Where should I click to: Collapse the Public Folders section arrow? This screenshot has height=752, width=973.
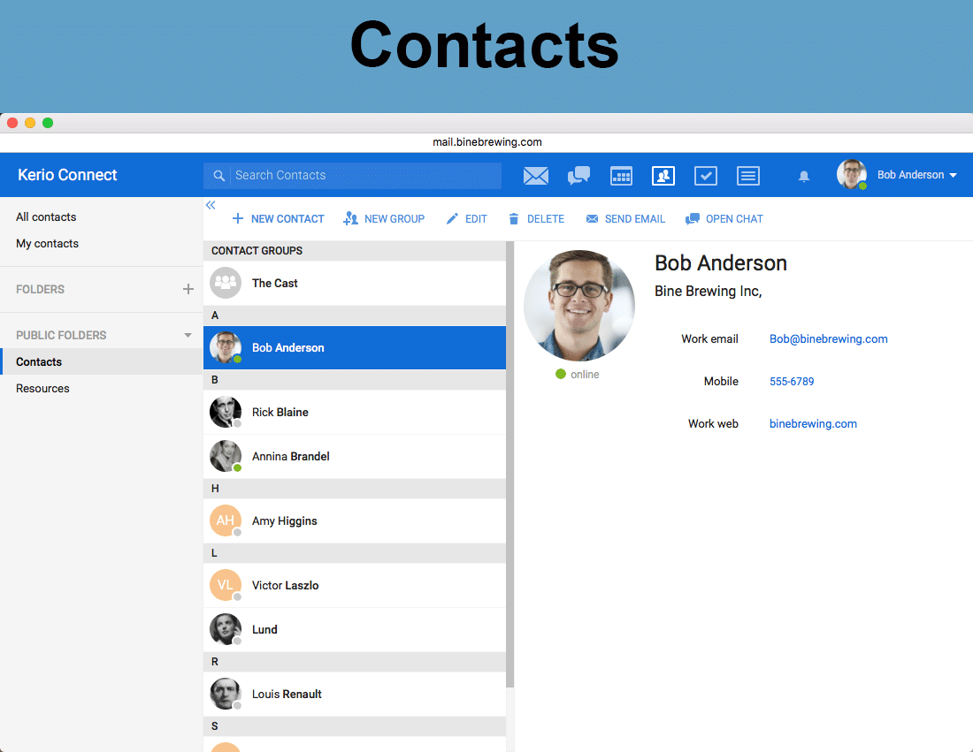[188, 335]
